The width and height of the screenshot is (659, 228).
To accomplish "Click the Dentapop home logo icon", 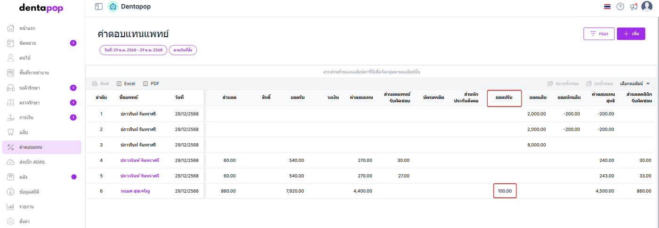I will (x=113, y=7).
